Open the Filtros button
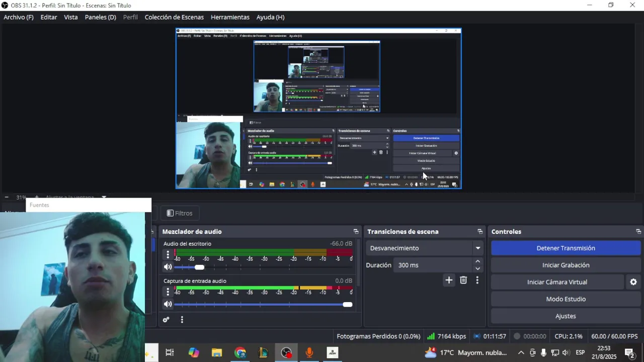Image resolution: width=644 pixels, height=362 pixels. 180,213
